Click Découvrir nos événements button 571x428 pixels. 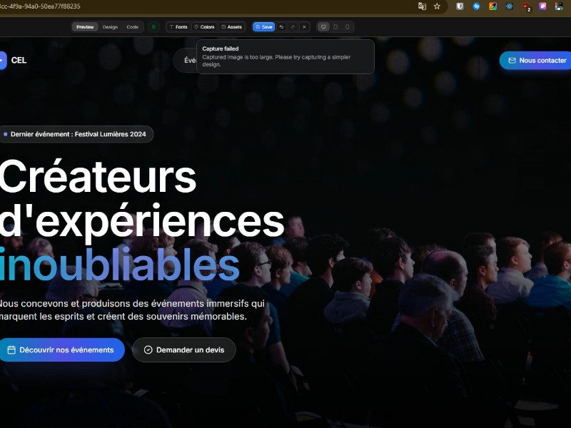61,350
